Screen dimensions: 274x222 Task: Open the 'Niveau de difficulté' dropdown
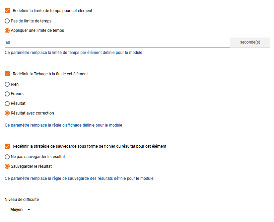click(19, 210)
